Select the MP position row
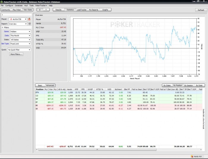This screenshot has height=159, width=208. [x=119, y=99]
